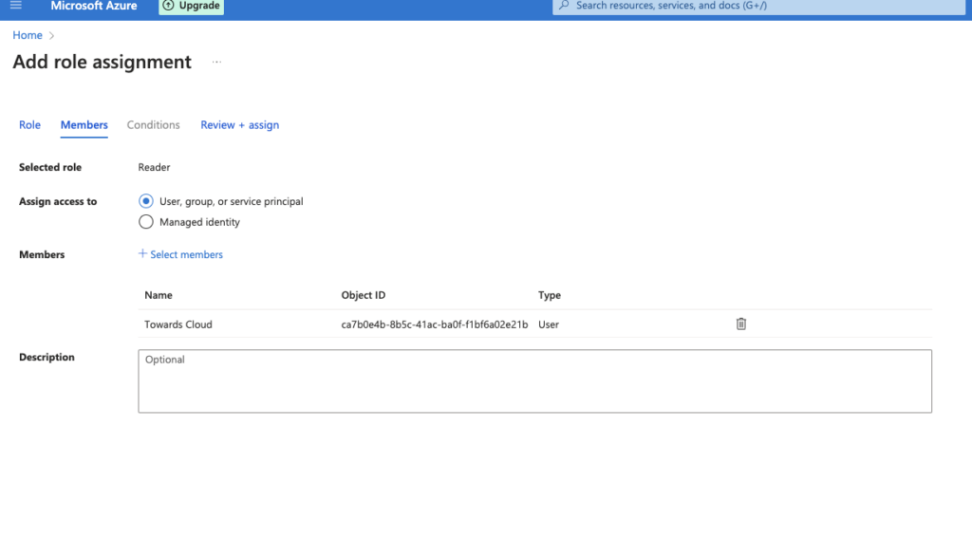Open the hamburger portal menu
The image size is (972, 537).
[16, 5]
